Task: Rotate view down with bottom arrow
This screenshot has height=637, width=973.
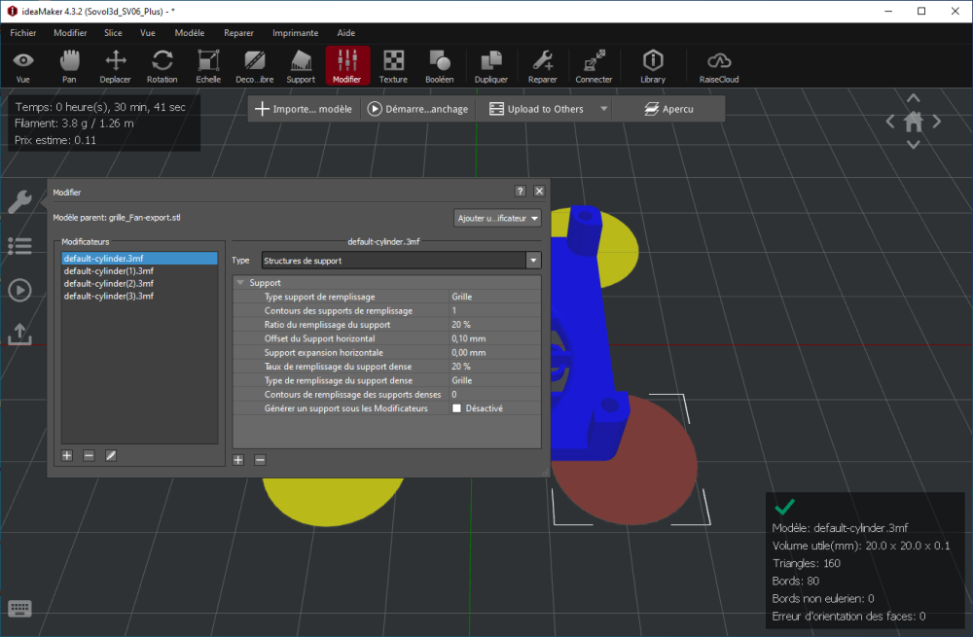Action: [914, 145]
